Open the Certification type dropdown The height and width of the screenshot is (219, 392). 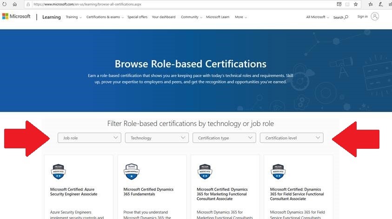click(x=224, y=138)
